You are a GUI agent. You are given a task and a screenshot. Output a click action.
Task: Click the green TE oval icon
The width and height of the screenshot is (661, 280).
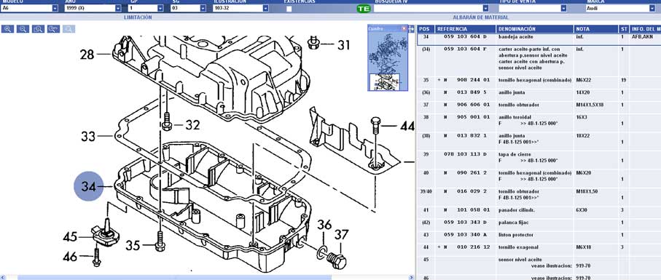point(363,9)
